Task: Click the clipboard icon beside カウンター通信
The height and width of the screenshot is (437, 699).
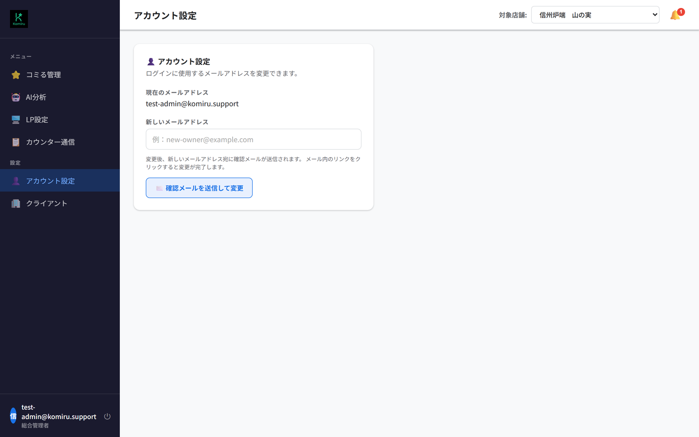Action: click(x=16, y=142)
